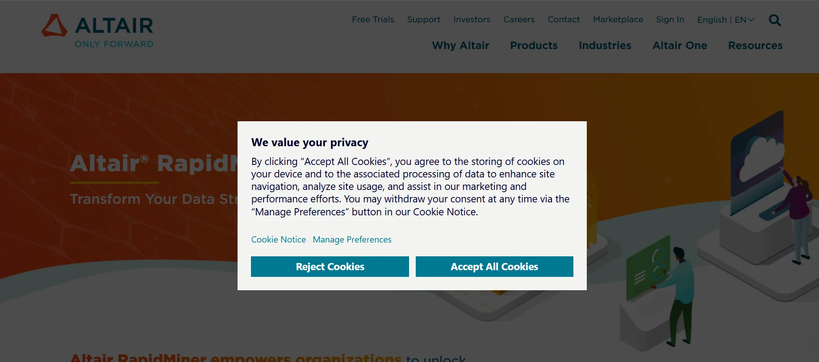The height and width of the screenshot is (362, 819).
Task: Open the Resources menu
Action: coord(755,45)
